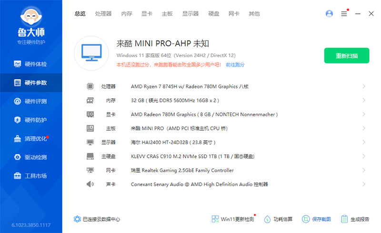
Task: Minimize the 鲁大师 window
Action: pyautogui.click(x=358, y=14)
